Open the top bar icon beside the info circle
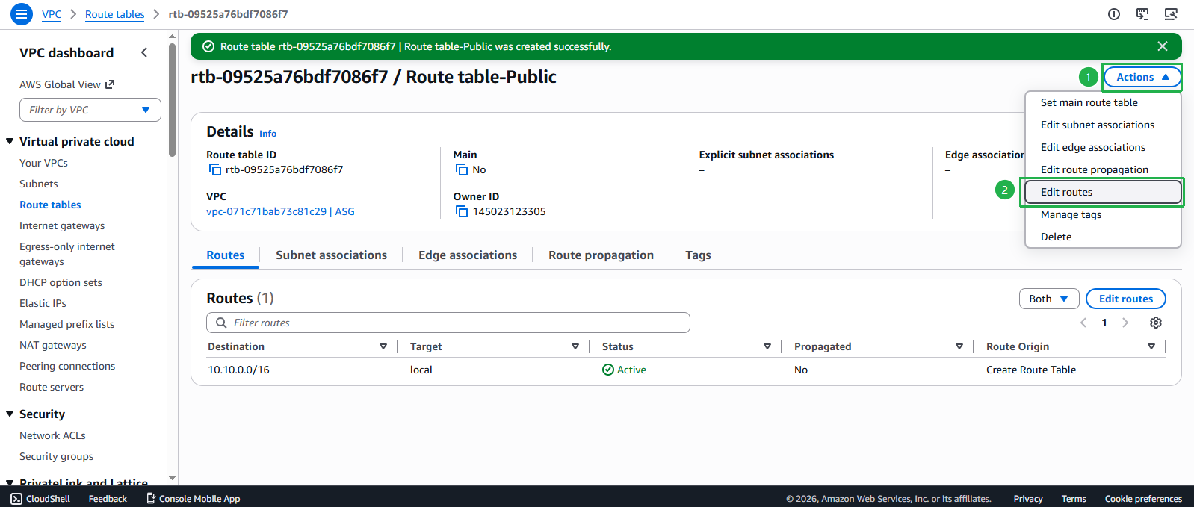 (x=1142, y=14)
